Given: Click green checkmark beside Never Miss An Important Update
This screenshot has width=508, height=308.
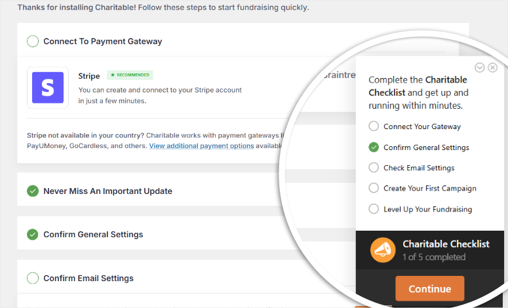Looking at the screenshot, I should [33, 191].
